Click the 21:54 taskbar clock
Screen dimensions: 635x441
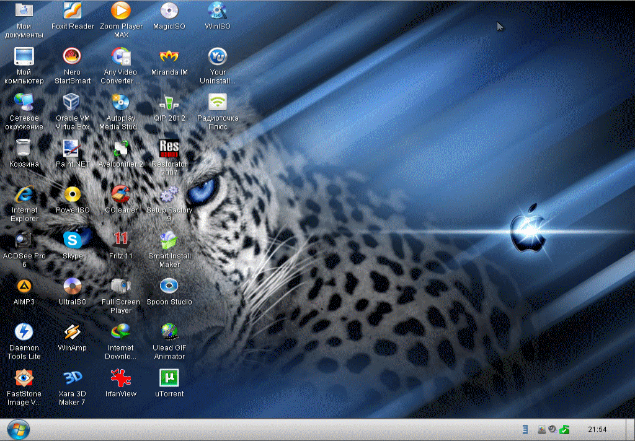597,430
